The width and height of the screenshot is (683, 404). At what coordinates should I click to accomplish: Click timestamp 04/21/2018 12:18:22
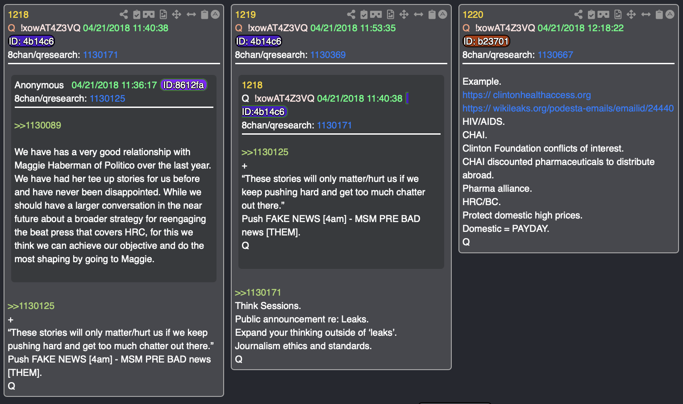click(x=580, y=28)
